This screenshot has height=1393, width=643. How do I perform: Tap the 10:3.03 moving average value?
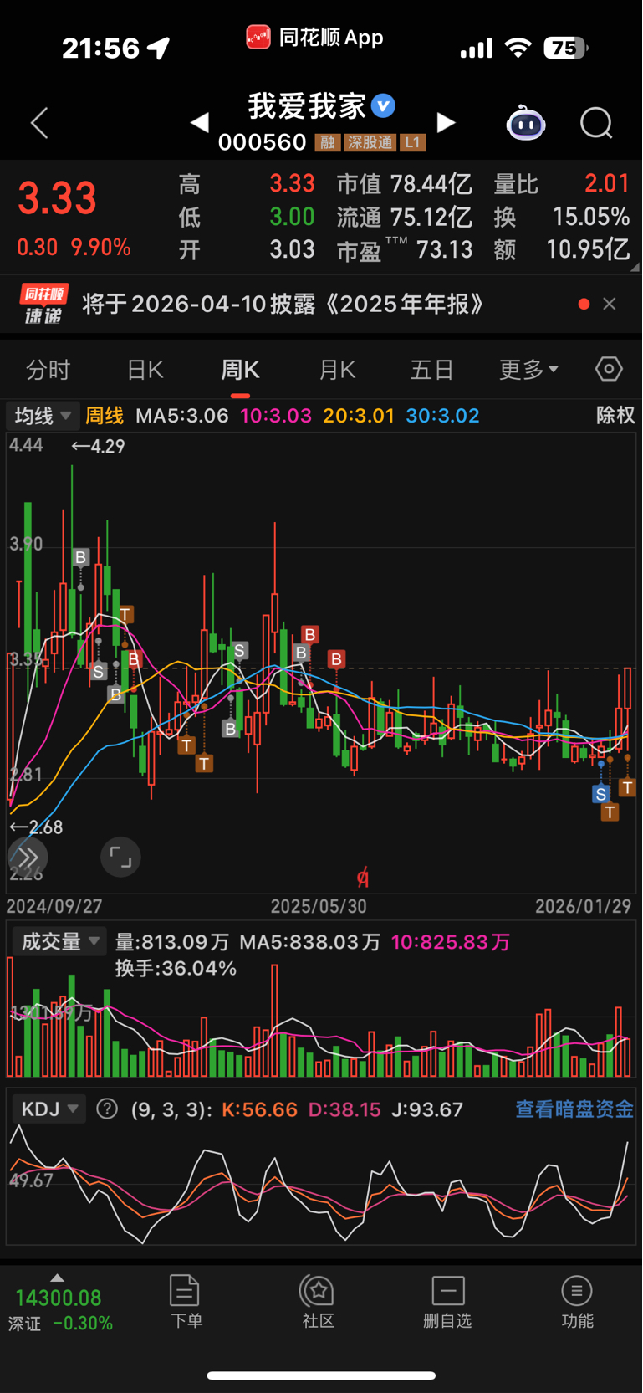pos(276,416)
